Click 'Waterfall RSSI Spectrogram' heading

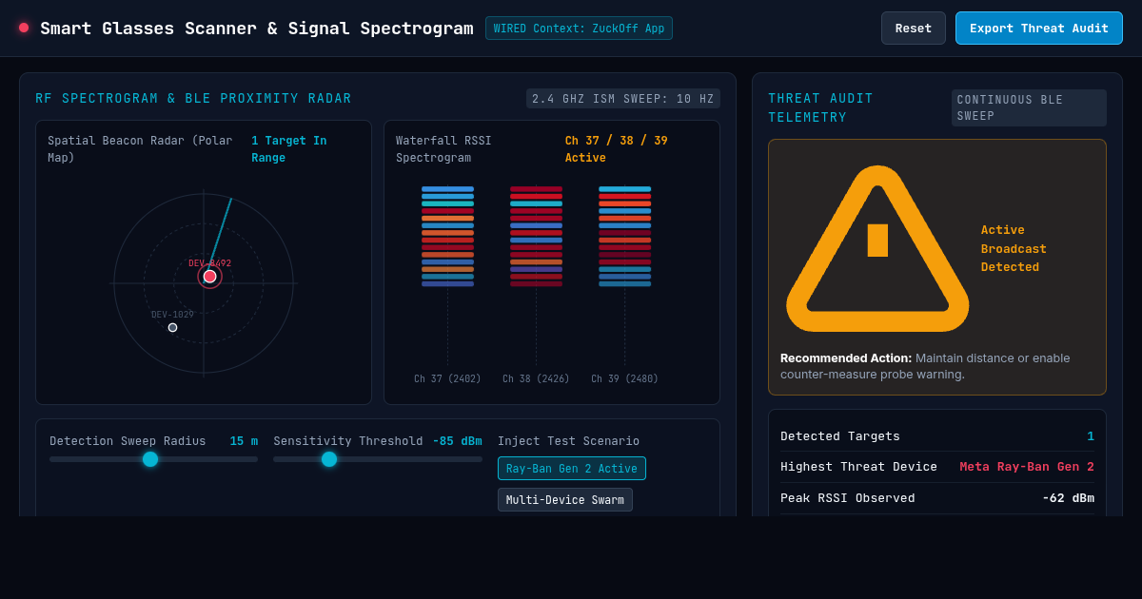coord(444,149)
